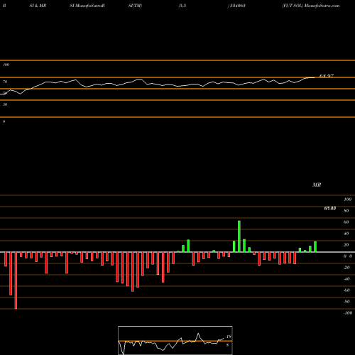The height and width of the screenshot is (355, 355).
Task: Click the "SI & MR" header label
Action: tap(38, 6)
